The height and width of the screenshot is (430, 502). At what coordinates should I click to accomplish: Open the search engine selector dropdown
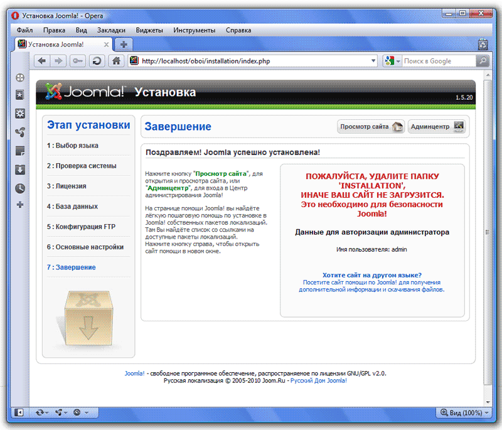(392, 61)
